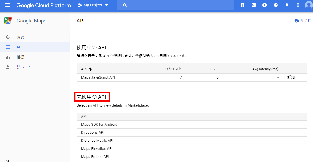The height and width of the screenshot is (162, 313).
Task: Click the sort arrow next to API
Action: 90,69
